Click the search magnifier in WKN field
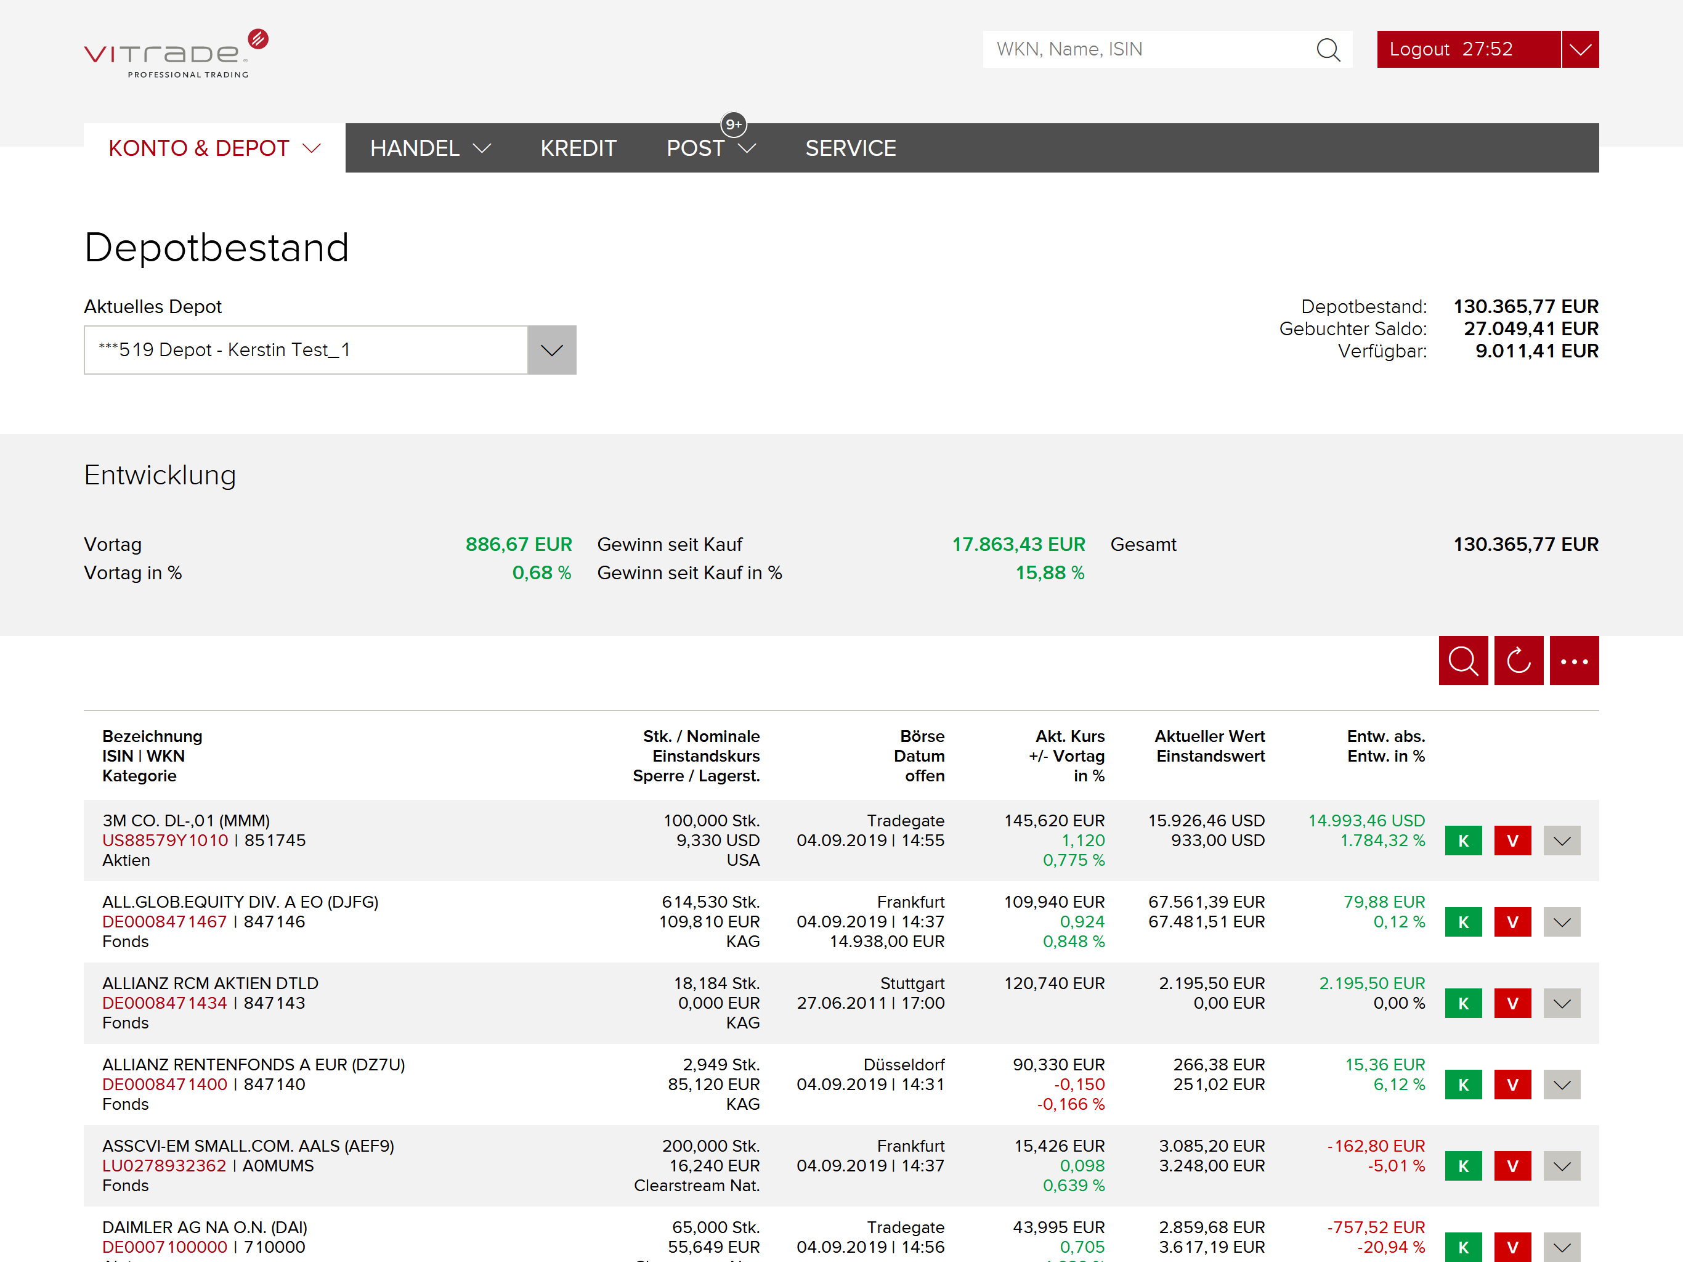This screenshot has width=1683, height=1262. [1328, 49]
